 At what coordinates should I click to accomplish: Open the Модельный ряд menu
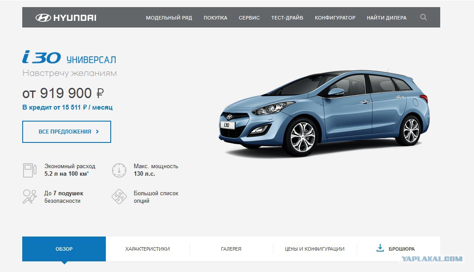point(169,18)
